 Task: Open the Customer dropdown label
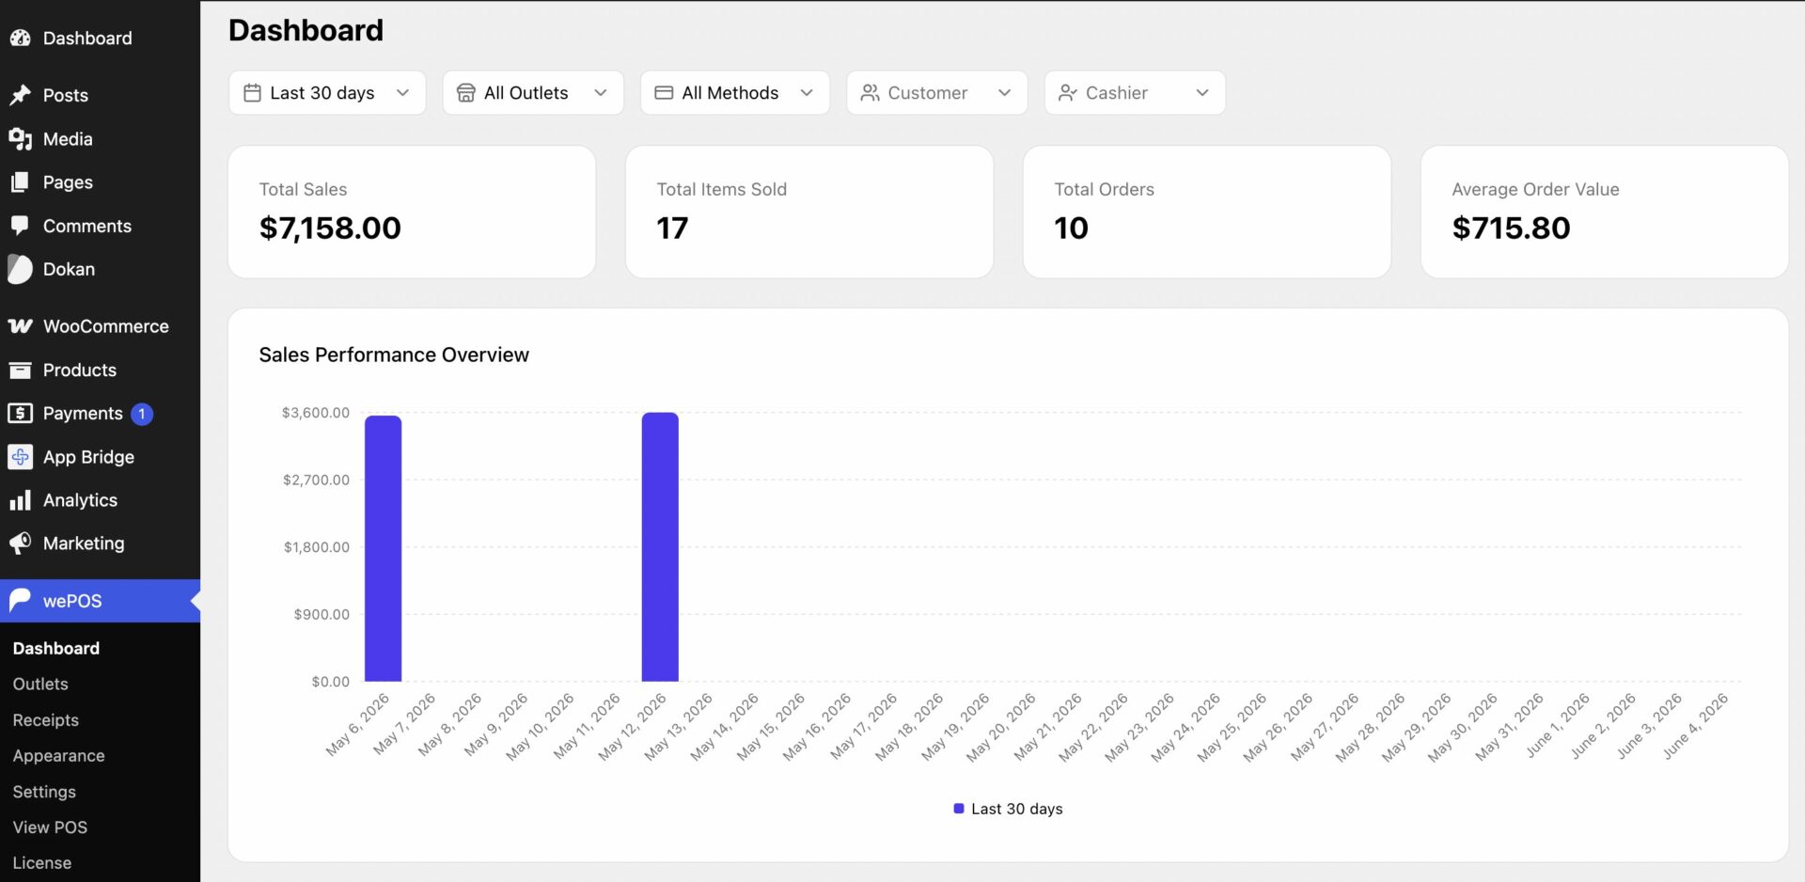coord(928,93)
